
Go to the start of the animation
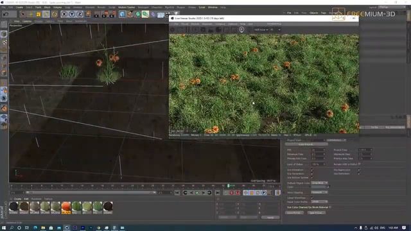tap(177, 193)
